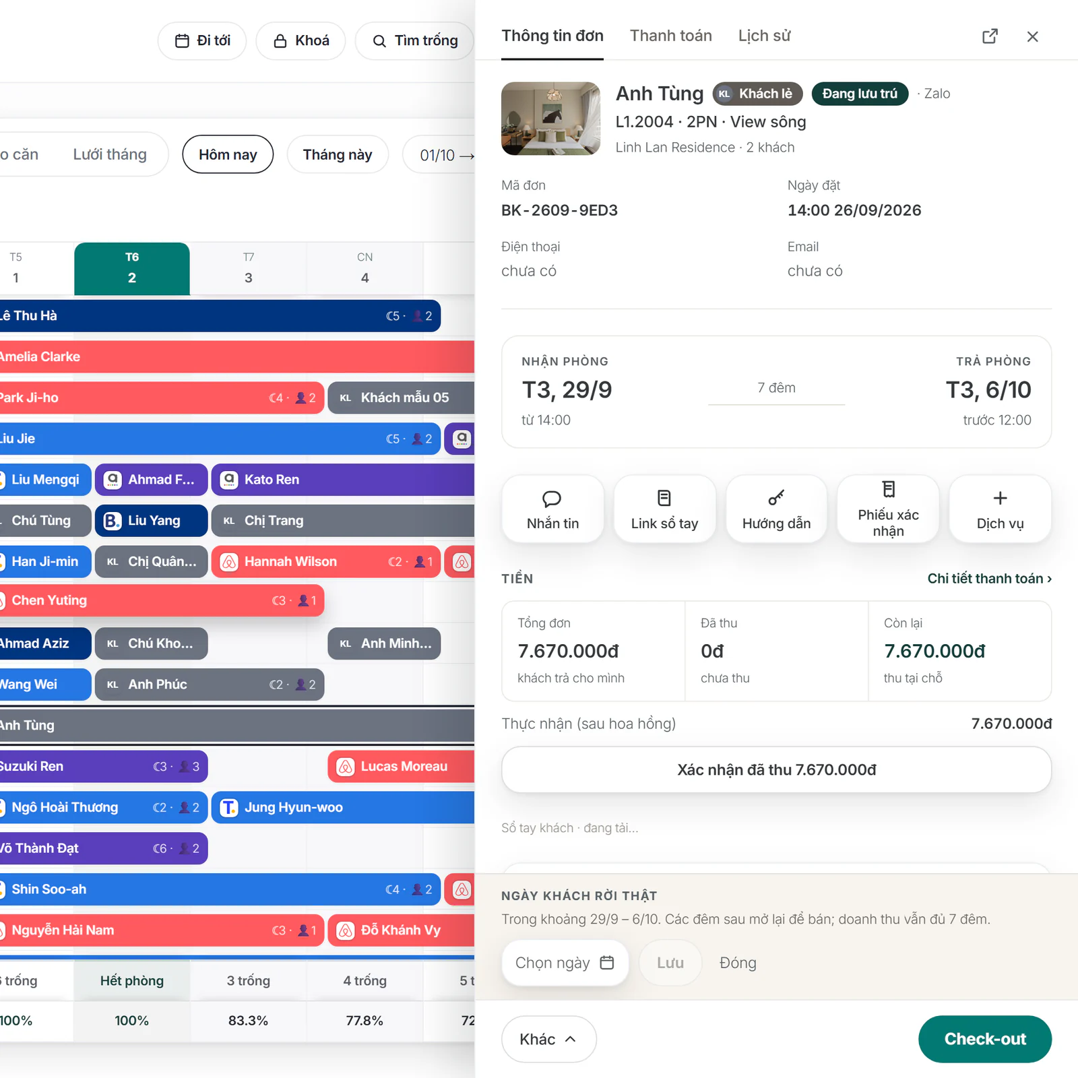The width and height of the screenshot is (1078, 1078).
Task: Select Hannah Wilson Airbnb booking
Action: click(326, 562)
